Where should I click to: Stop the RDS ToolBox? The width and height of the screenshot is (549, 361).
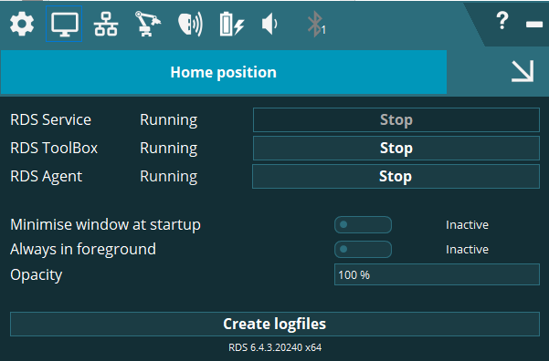coord(396,149)
